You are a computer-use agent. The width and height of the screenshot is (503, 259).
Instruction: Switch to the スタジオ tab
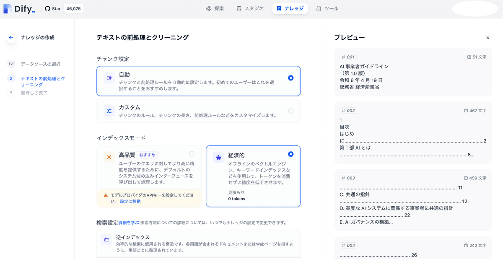[x=249, y=8]
